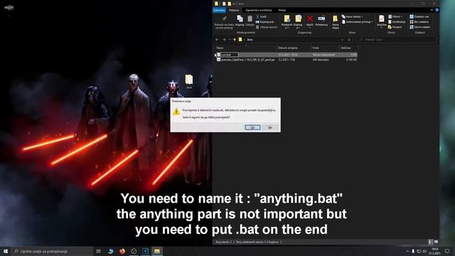Go forward with the navigation arrow
Image resolution: width=455 pixels, height=256 pixels.
click(224, 40)
